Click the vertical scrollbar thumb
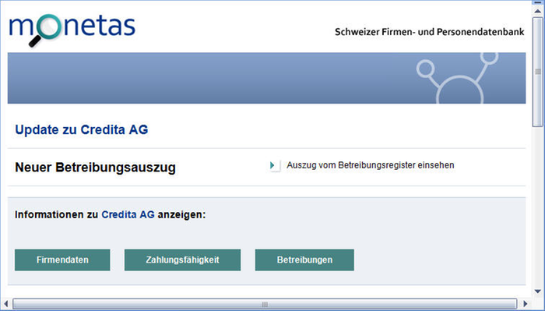Viewport: 545px width, 311px height. [x=538, y=72]
